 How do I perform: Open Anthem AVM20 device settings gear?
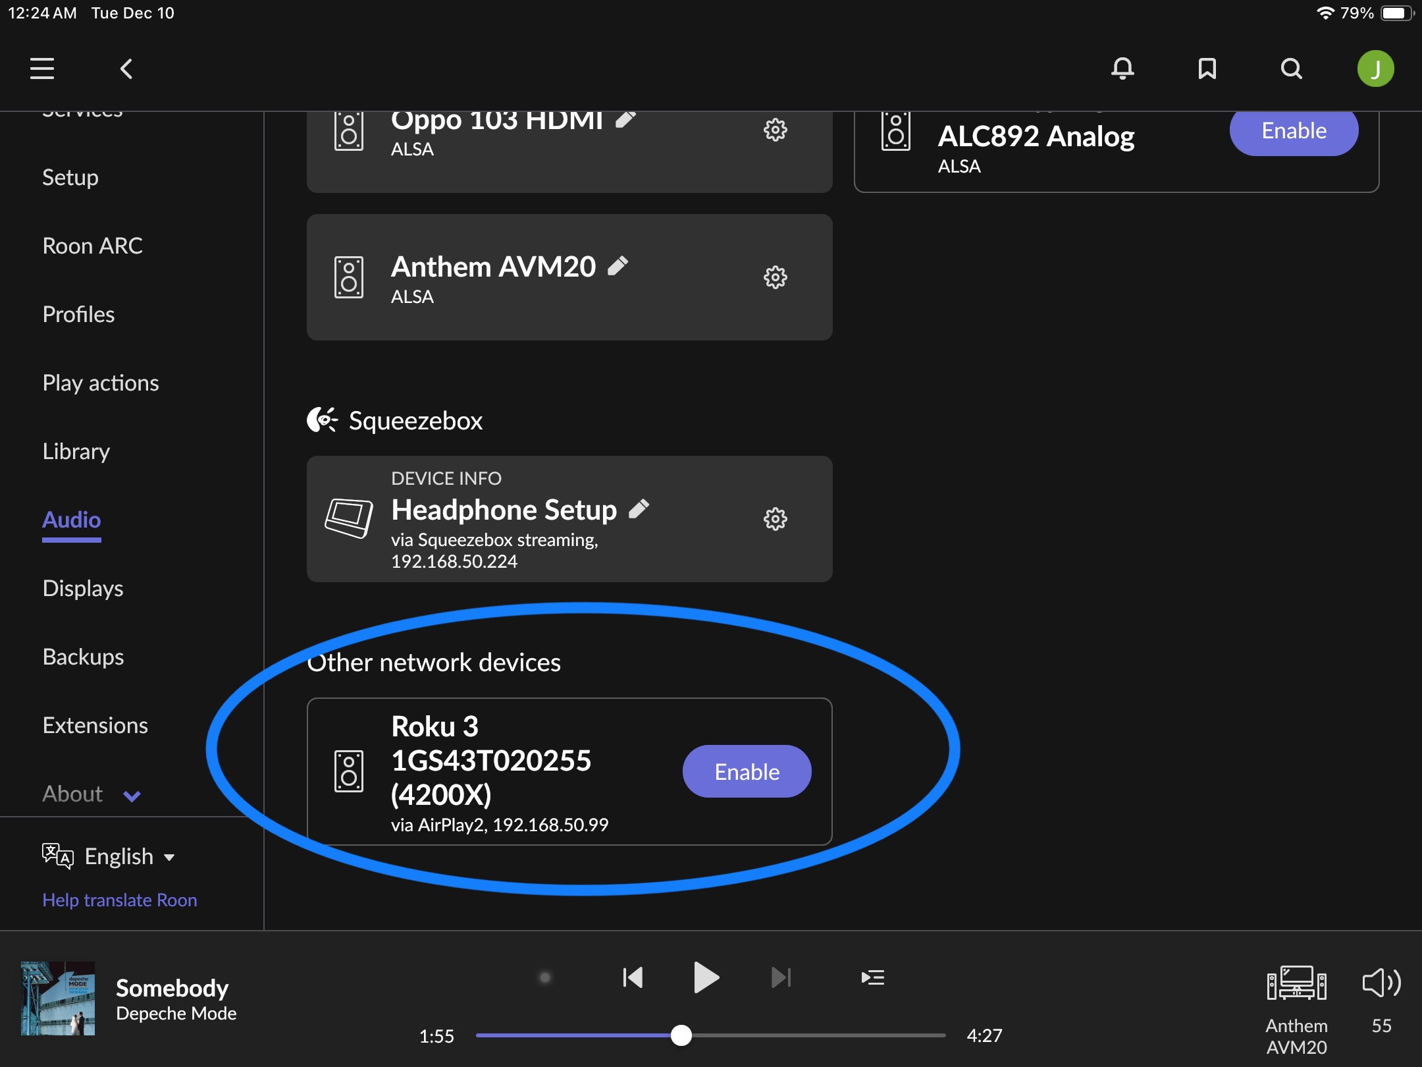point(775,277)
